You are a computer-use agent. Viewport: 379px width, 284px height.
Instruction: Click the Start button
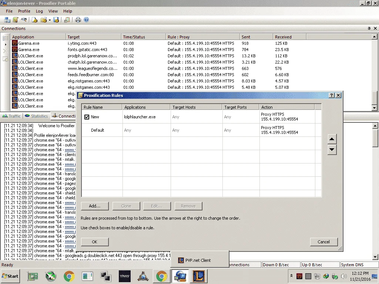pos(10,276)
